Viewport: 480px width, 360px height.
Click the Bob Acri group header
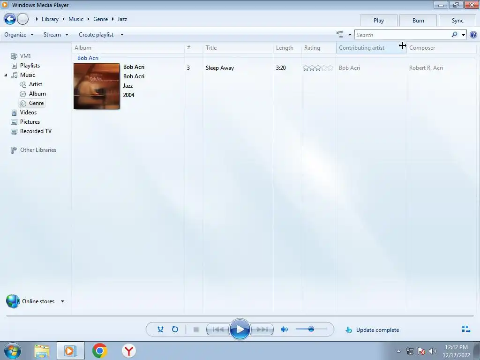click(88, 58)
